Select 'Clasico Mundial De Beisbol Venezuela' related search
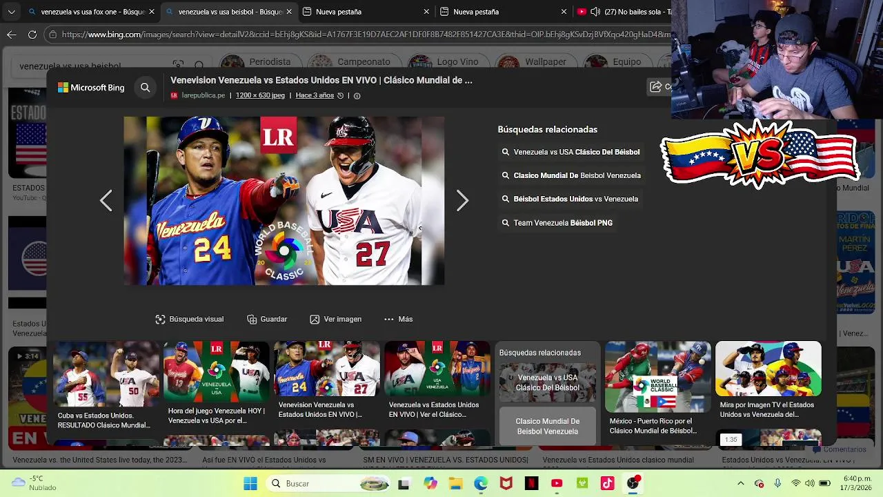Viewport: 883px width, 497px height. tap(573, 175)
